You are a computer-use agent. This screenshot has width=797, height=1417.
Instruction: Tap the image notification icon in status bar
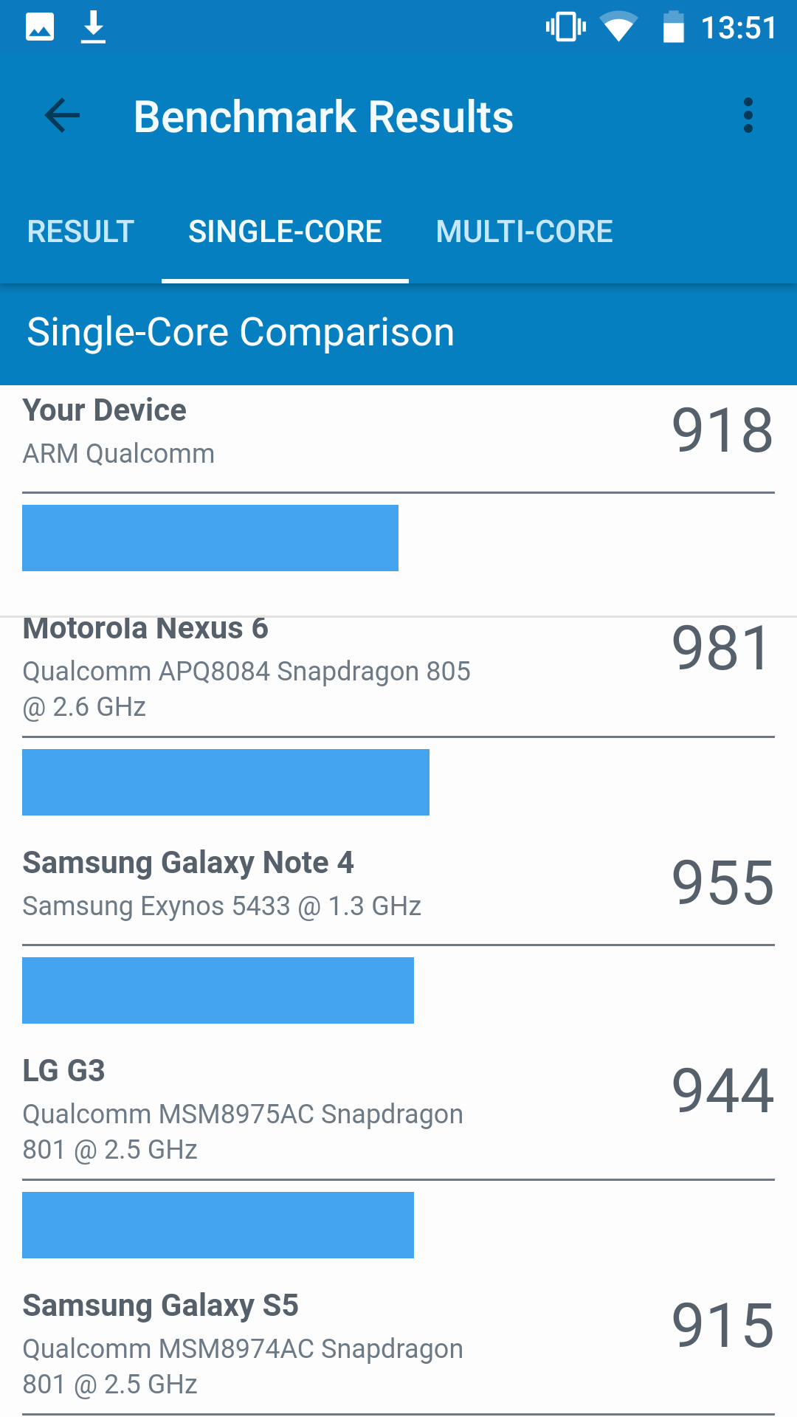40,27
